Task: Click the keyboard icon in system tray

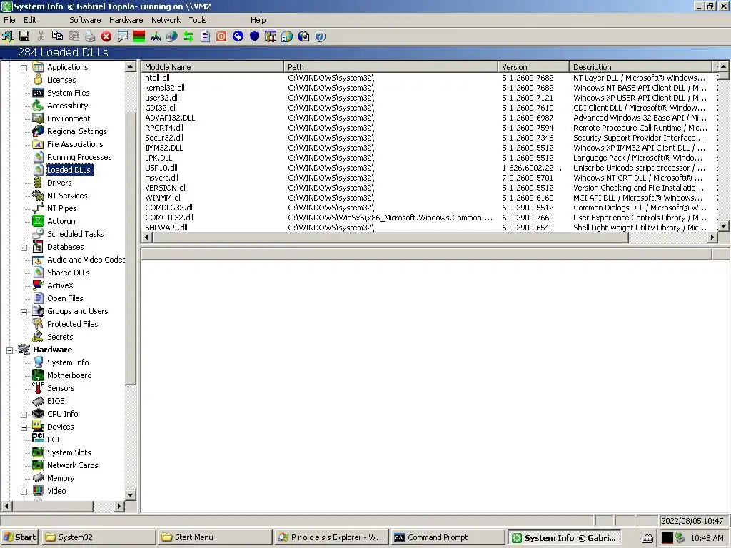Action: tap(647, 538)
